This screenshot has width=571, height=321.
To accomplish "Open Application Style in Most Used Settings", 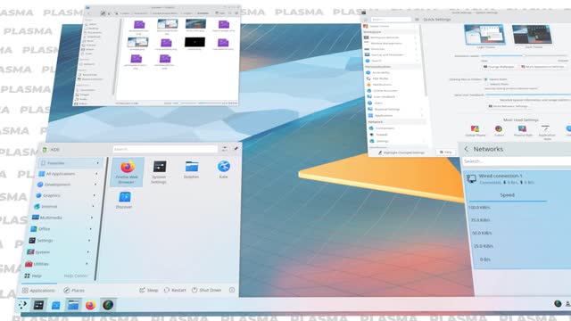I will [546, 133].
